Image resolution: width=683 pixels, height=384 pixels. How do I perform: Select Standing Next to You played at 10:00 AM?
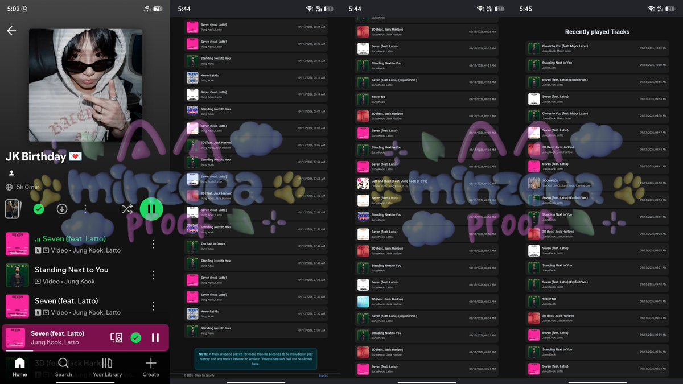(597, 65)
